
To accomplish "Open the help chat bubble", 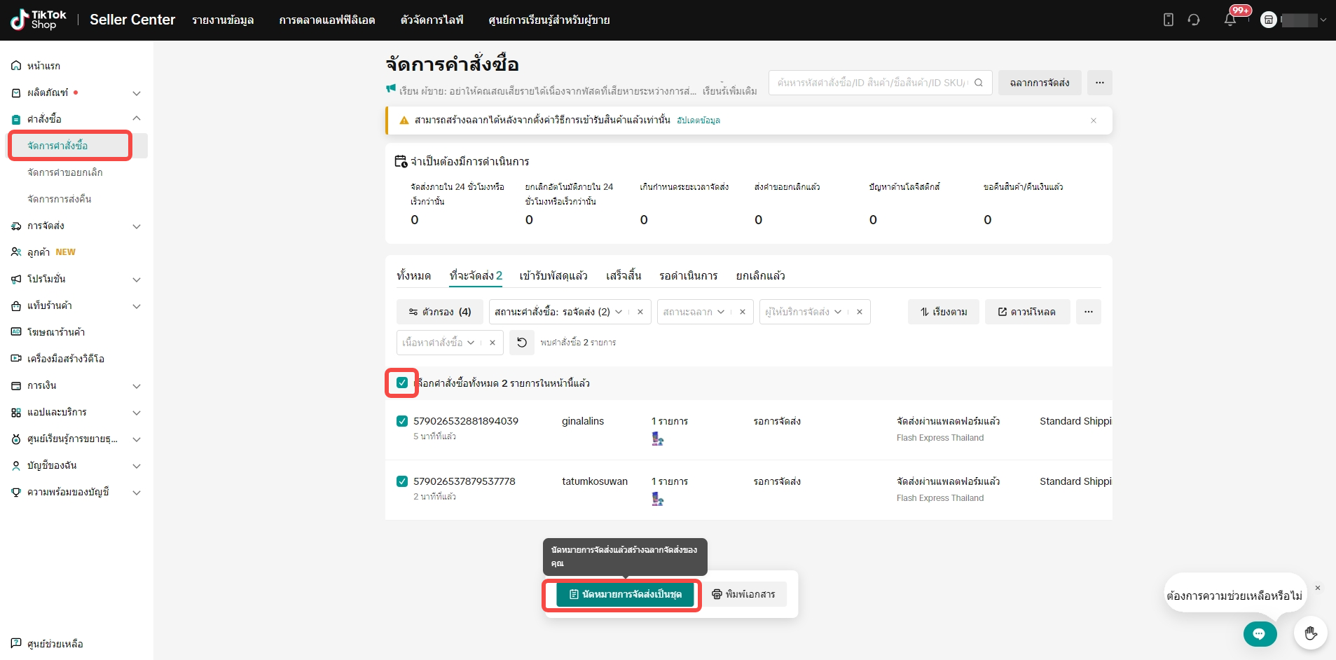I will [1260, 634].
